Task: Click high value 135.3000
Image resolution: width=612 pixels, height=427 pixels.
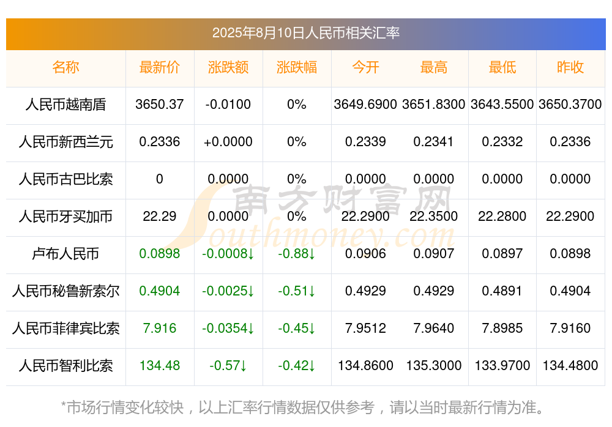Action: point(434,366)
